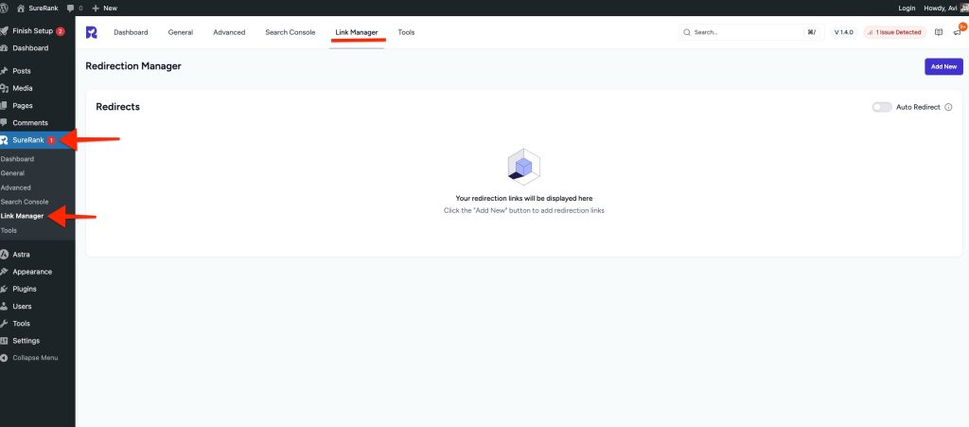Viewport: 969px width, 427px height.
Task: Click the Users person icon in sidebar
Action: pos(4,307)
